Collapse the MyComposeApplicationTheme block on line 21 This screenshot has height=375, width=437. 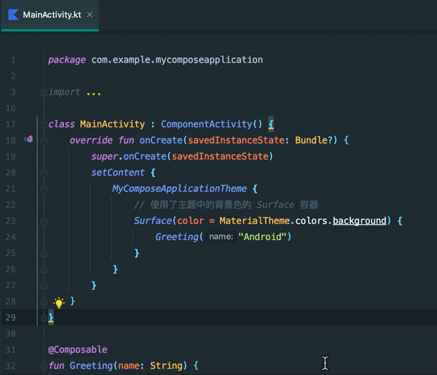[x=44, y=189]
